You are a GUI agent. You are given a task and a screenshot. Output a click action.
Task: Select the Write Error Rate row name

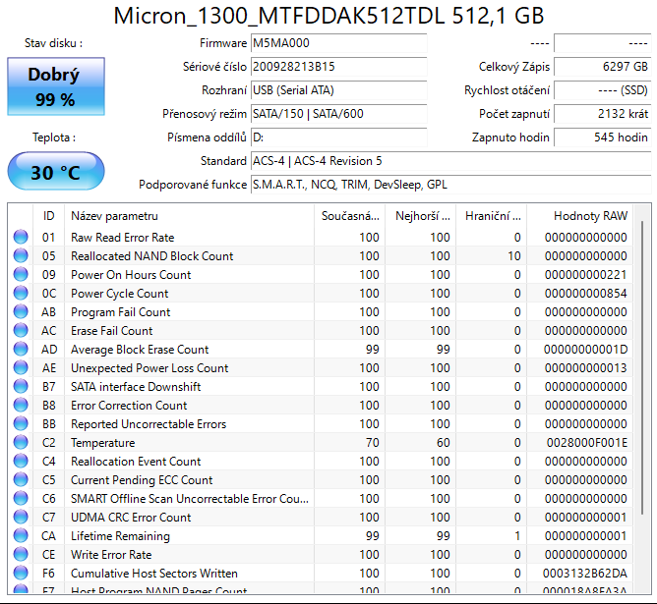pyautogui.click(x=111, y=555)
